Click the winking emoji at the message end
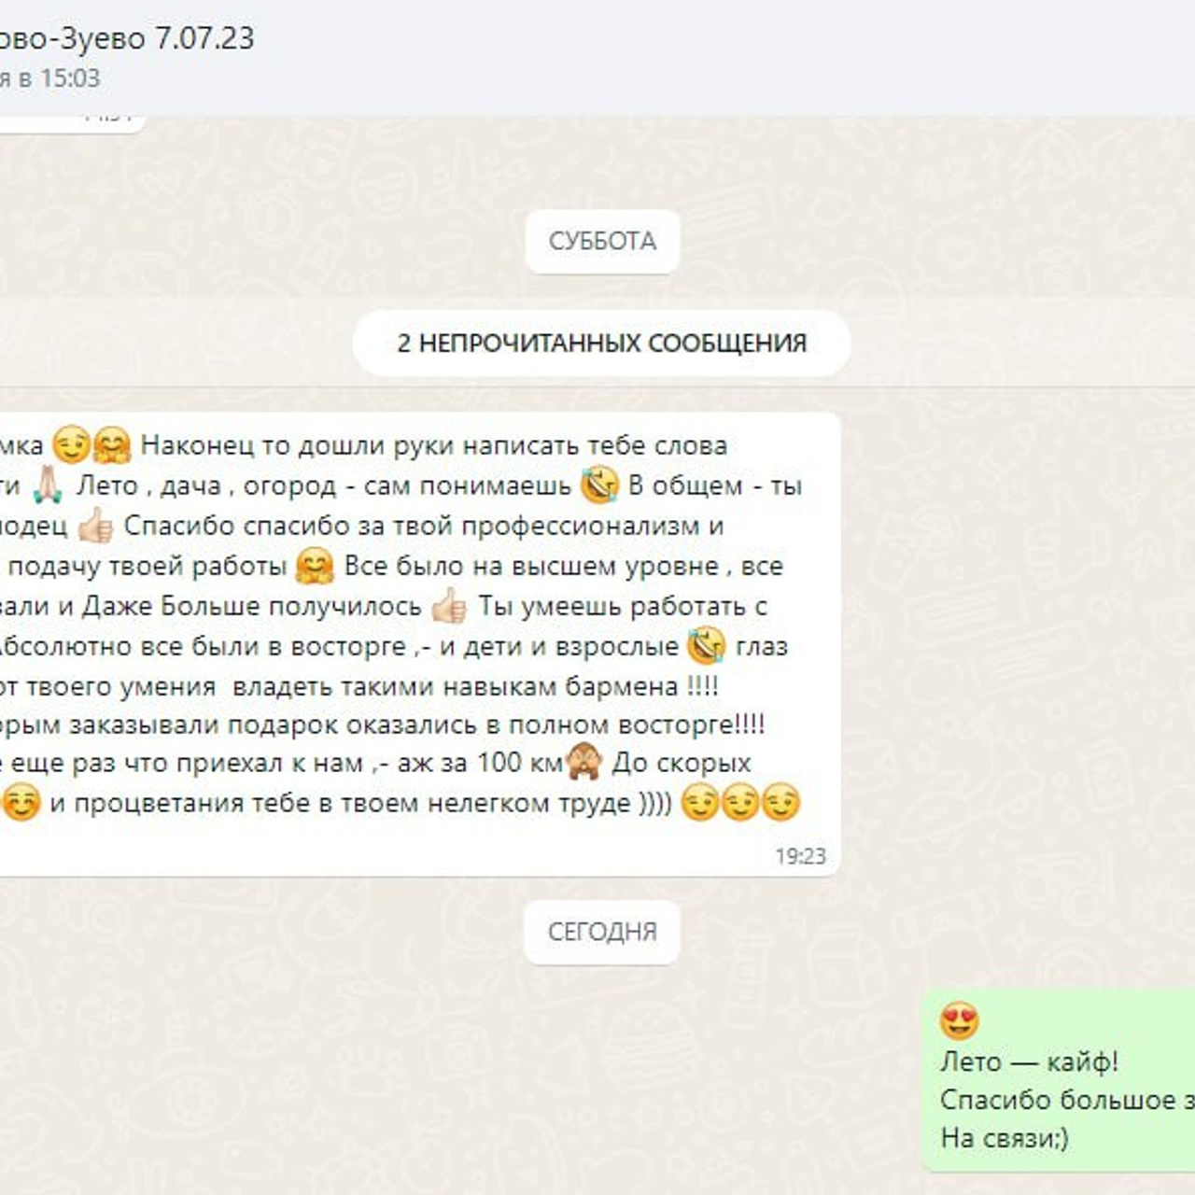 (x=781, y=801)
